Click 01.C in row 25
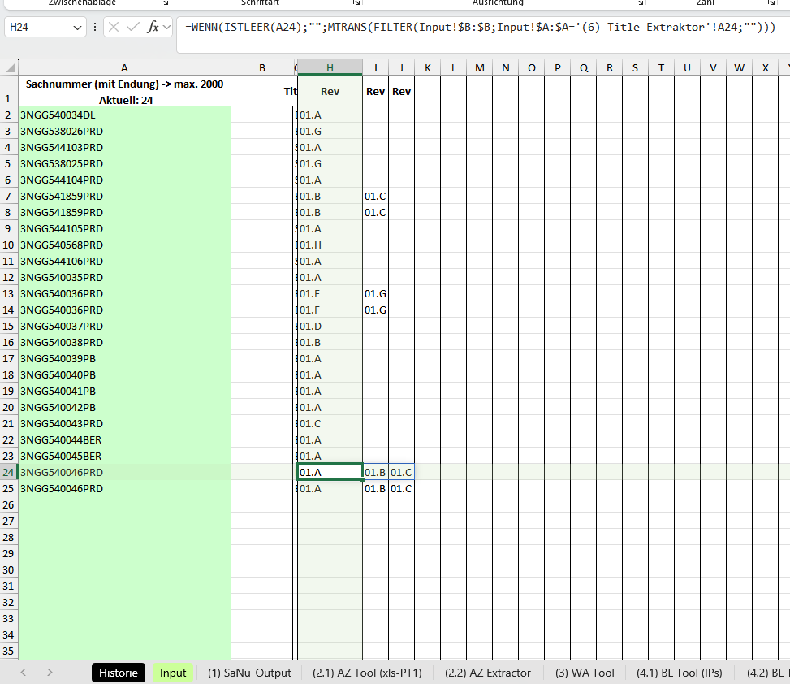This screenshot has width=790, height=684. pos(402,489)
